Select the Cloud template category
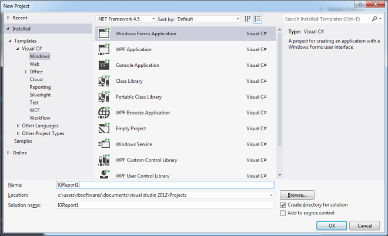The height and width of the screenshot is (236, 388). pos(36,79)
